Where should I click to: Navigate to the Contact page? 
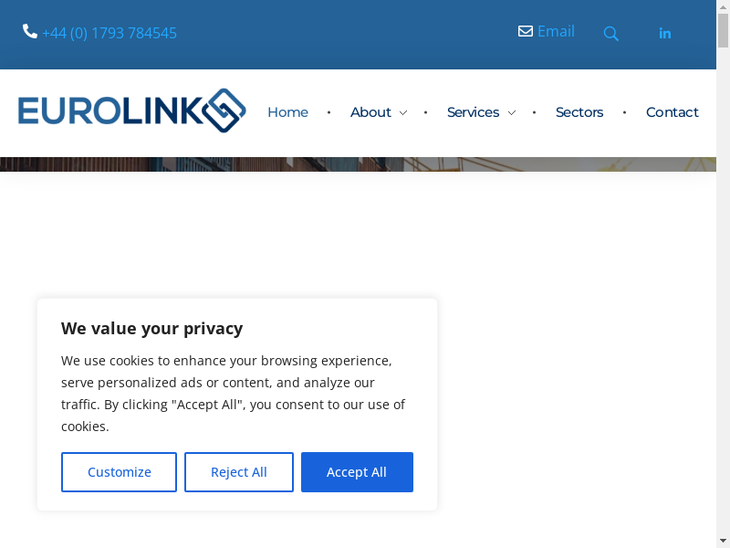click(673, 112)
